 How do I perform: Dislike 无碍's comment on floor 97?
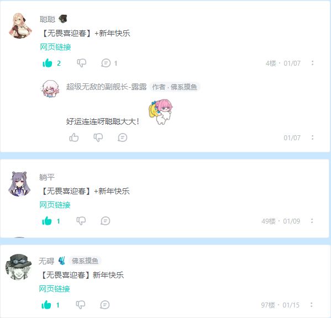coord(81,305)
